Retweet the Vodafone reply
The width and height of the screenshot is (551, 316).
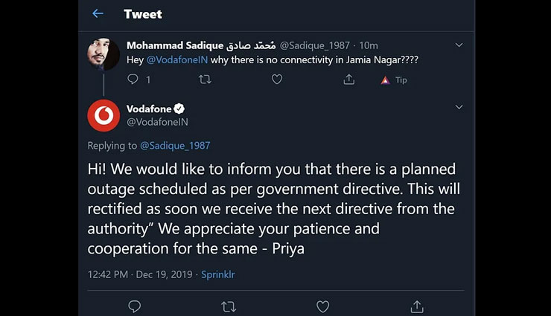(229, 306)
